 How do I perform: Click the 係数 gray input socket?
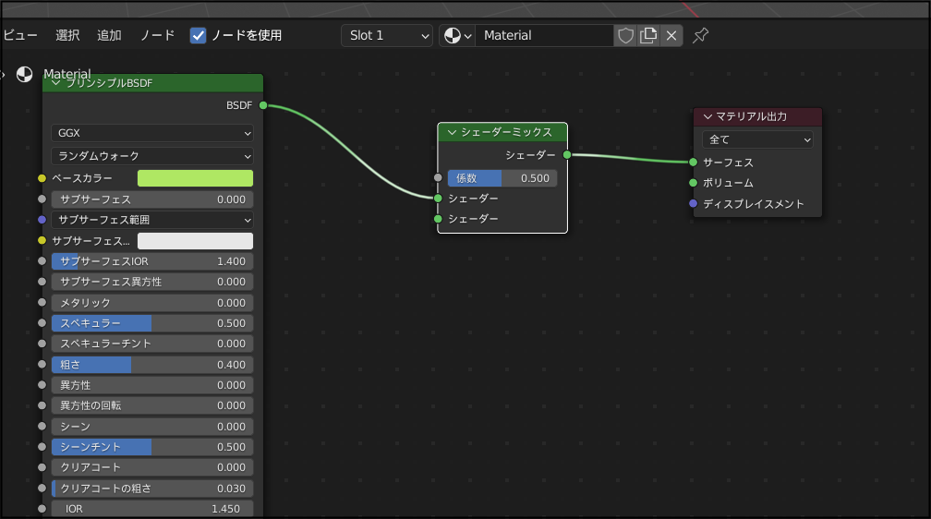click(x=438, y=177)
